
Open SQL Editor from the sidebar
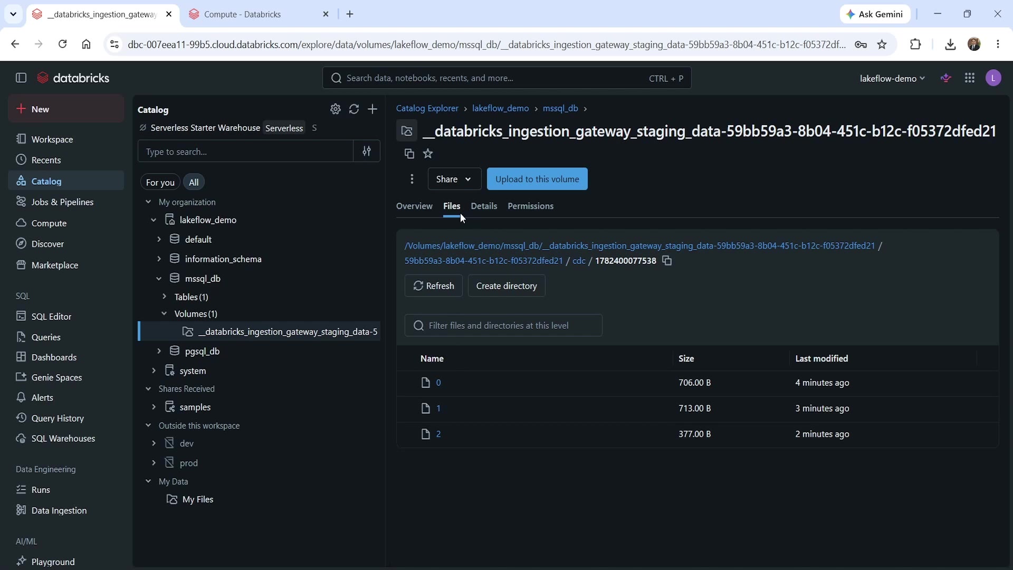point(66,316)
